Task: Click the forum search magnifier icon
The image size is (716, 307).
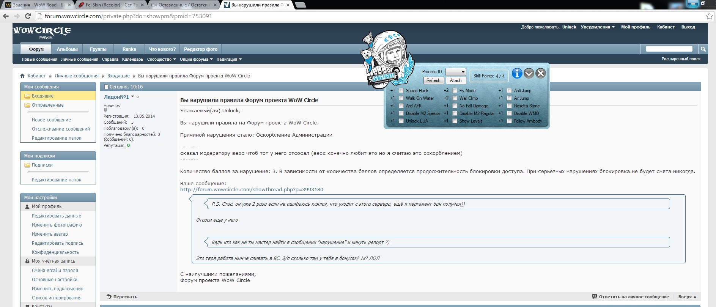Action: (x=703, y=49)
